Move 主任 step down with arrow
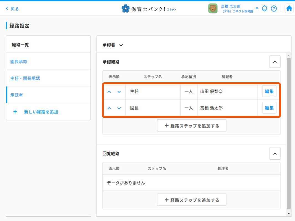The width and height of the screenshot is (295, 221). click(x=119, y=92)
